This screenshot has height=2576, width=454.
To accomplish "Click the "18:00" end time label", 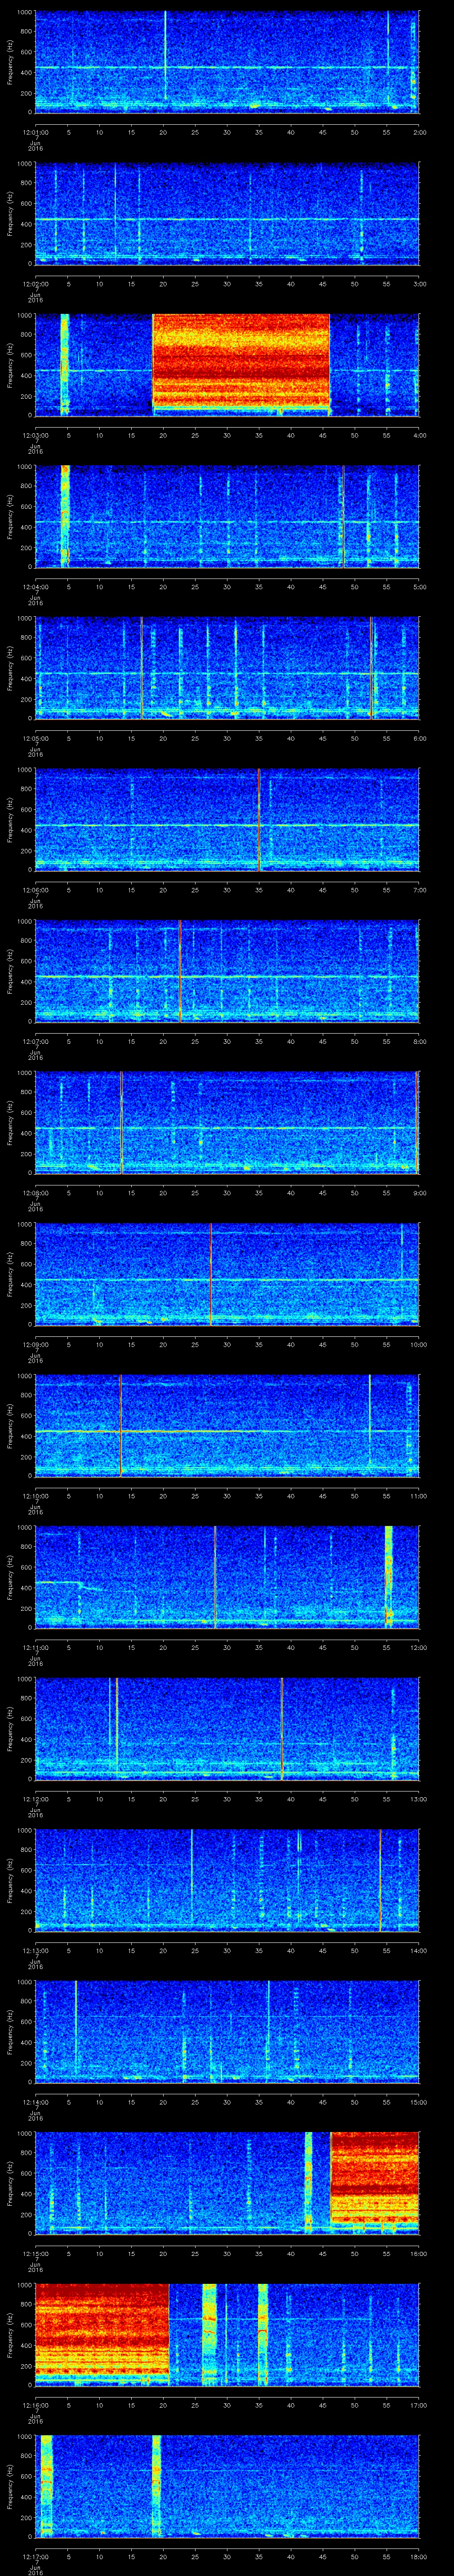I will coord(418,2556).
